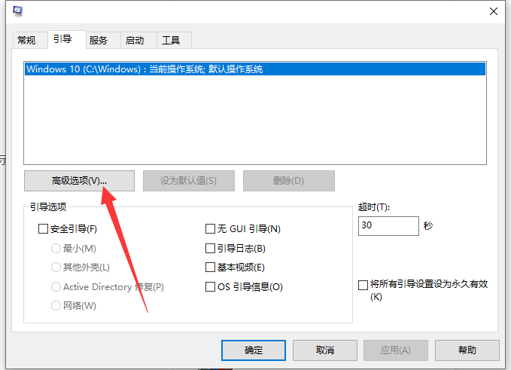
Task: Check 将所有引导设置设为永久有效 option
Action: (x=363, y=284)
